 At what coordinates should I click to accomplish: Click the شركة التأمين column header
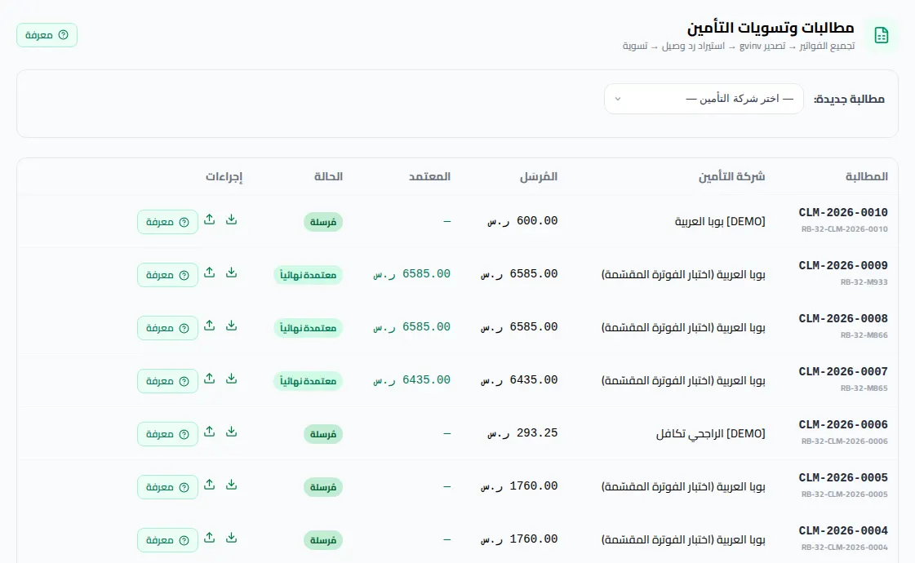pos(732,176)
